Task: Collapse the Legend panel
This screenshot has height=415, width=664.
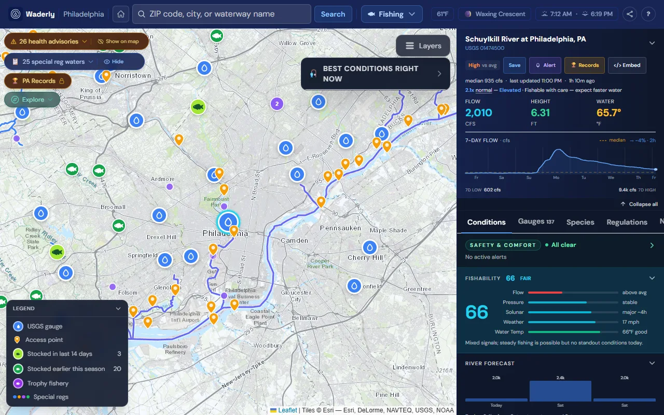Action: click(x=118, y=308)
